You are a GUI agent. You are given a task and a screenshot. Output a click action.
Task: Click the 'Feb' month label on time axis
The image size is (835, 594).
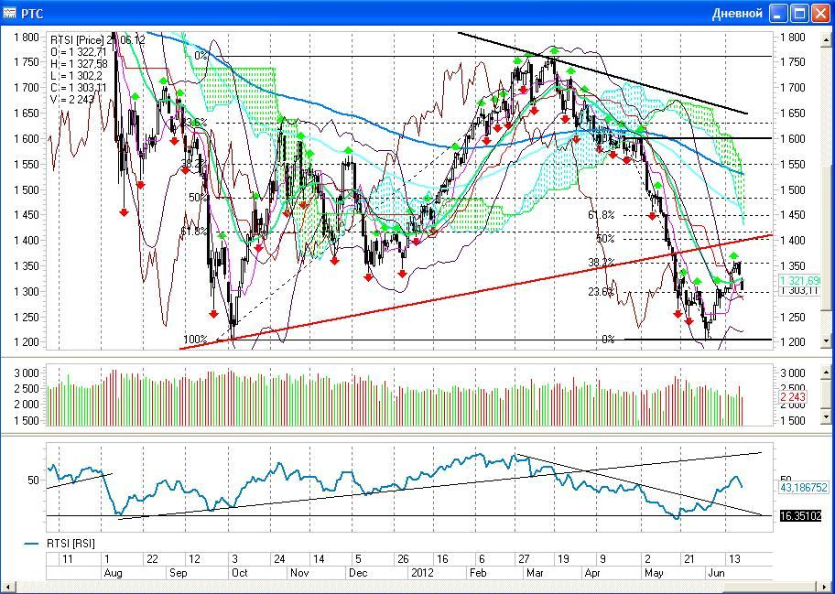click(476, 573)
